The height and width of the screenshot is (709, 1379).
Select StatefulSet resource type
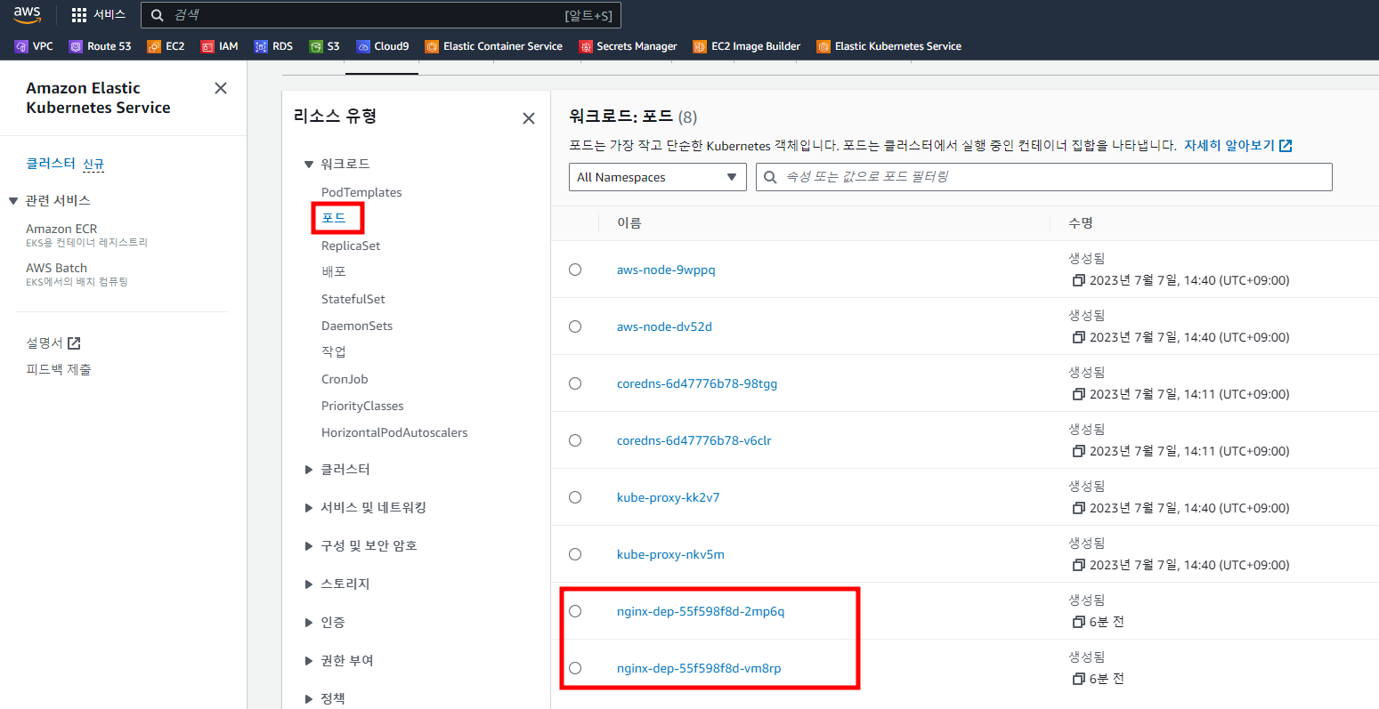(x=353, y=299)
